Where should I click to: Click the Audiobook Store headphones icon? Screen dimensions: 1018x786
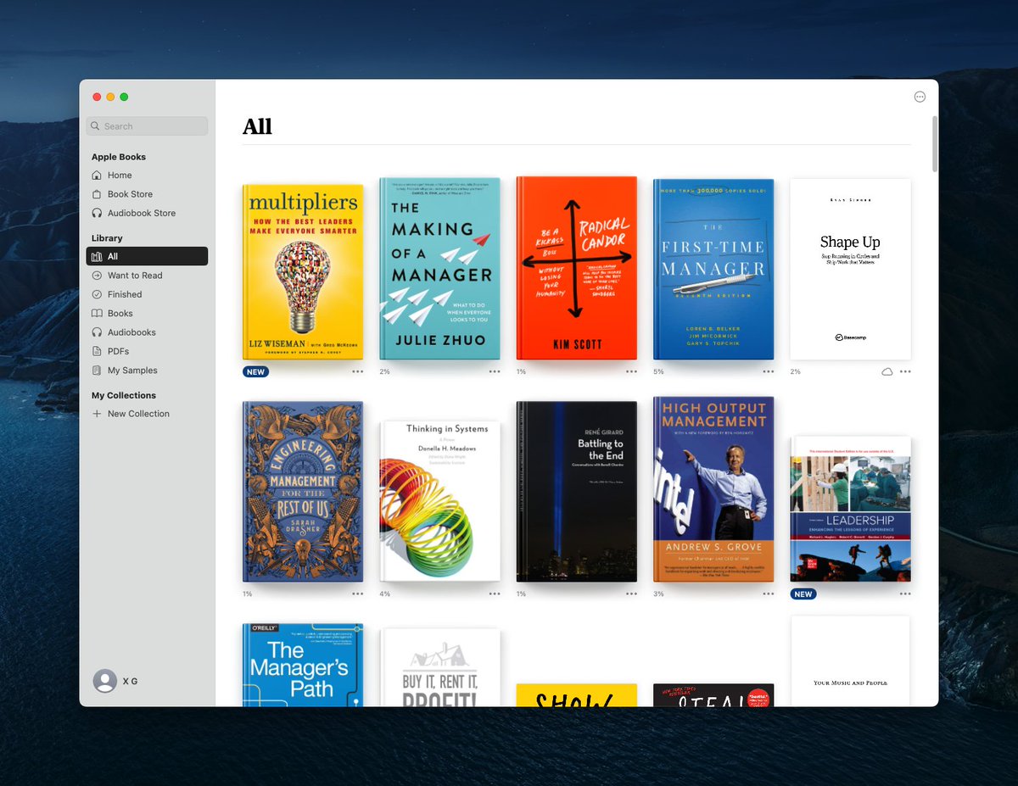click(97, 213)
